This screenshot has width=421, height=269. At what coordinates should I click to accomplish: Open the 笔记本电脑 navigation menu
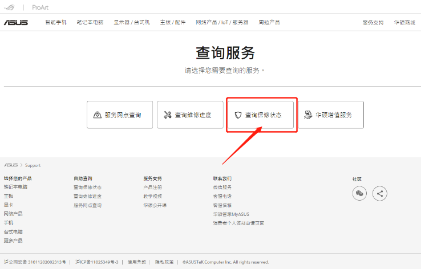coord(90,22)
